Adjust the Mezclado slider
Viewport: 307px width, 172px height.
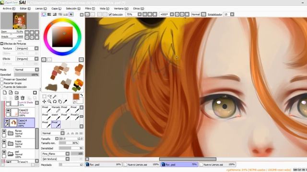[71, 165]
